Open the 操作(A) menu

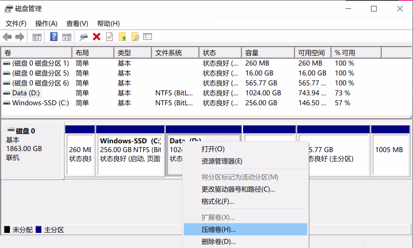pyautogui.click(x=46, y=24)
